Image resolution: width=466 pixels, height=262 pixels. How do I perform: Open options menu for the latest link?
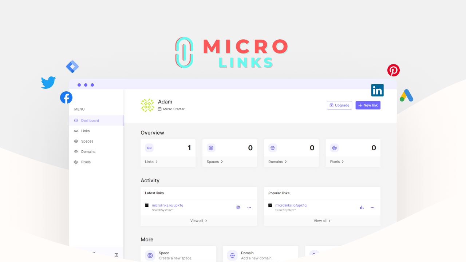(x=249, y=207)
